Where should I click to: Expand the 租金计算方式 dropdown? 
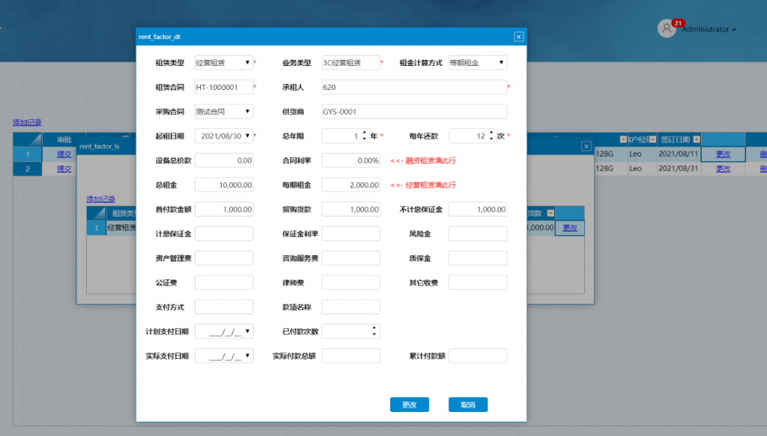(501, 63)
